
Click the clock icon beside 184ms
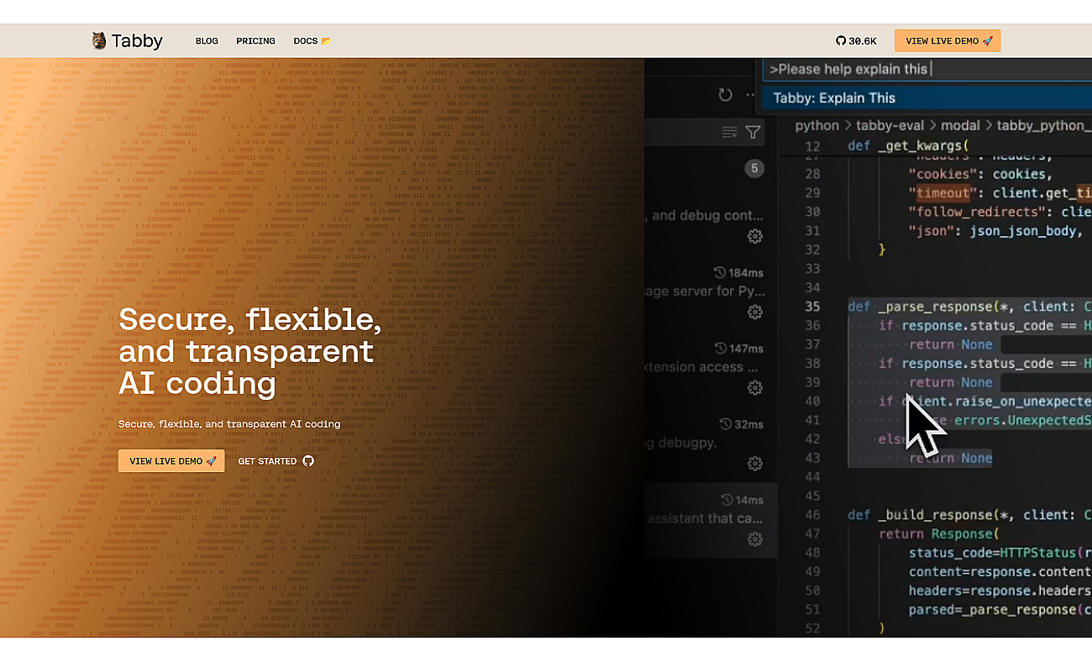click(719, 273)
